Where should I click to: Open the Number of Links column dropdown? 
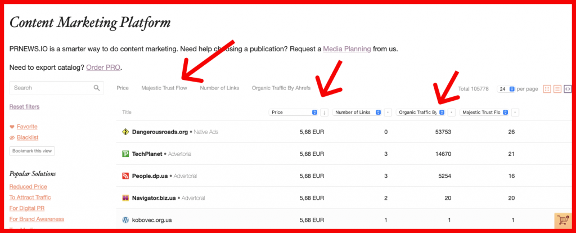(x=357, y=113)
